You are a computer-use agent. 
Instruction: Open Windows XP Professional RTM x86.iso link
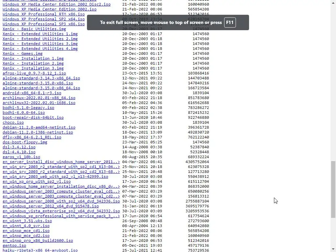(44, 14)
